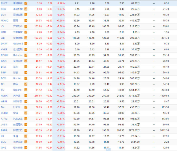Open the MOMO ticker link
The height and width of the screenshot is (151, 177).
tap(5, 20)
